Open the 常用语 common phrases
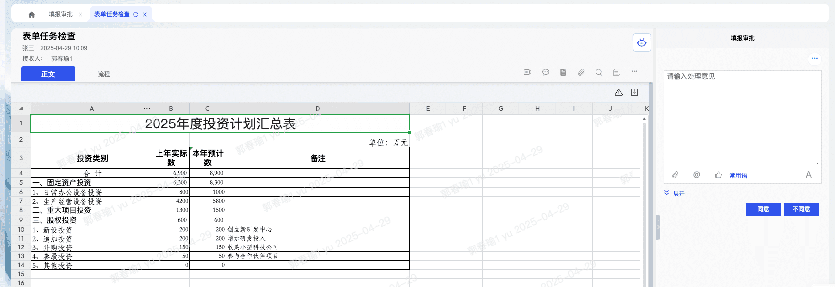 point(738,175)
